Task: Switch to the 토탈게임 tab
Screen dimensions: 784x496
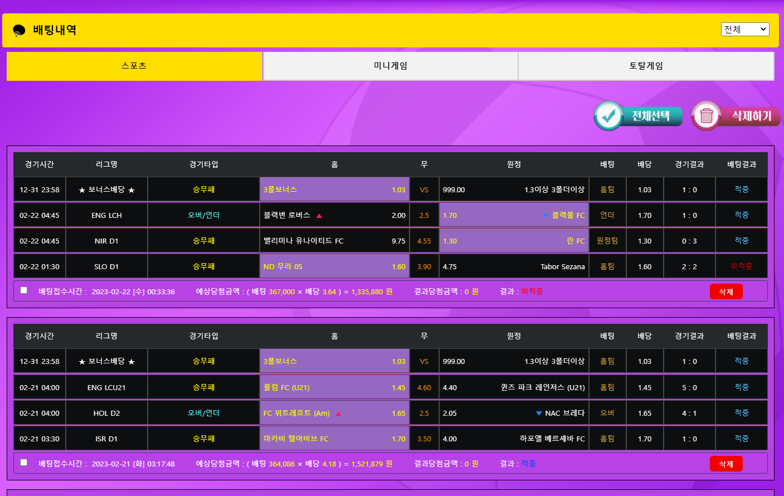Action: (646, 66)
